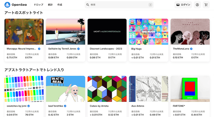Click the アートのスポットライト section heading
Screen dimensions: 214x117
24,13
